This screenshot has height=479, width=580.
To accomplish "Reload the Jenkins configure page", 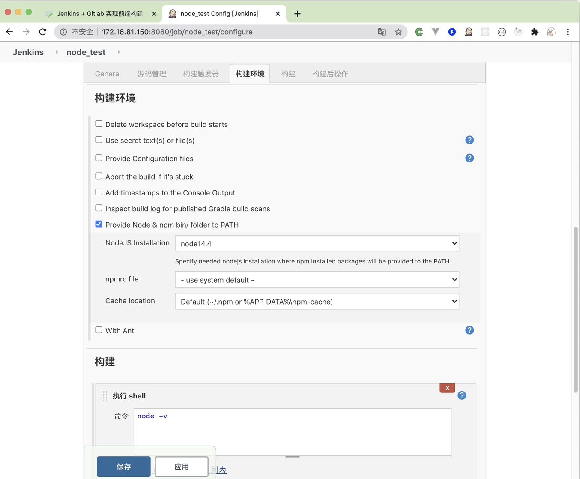I will pyautogui.click(x=43, y=32).
